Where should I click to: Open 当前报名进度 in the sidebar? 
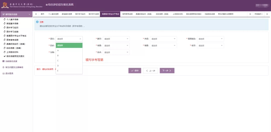(x=11, y=61)
